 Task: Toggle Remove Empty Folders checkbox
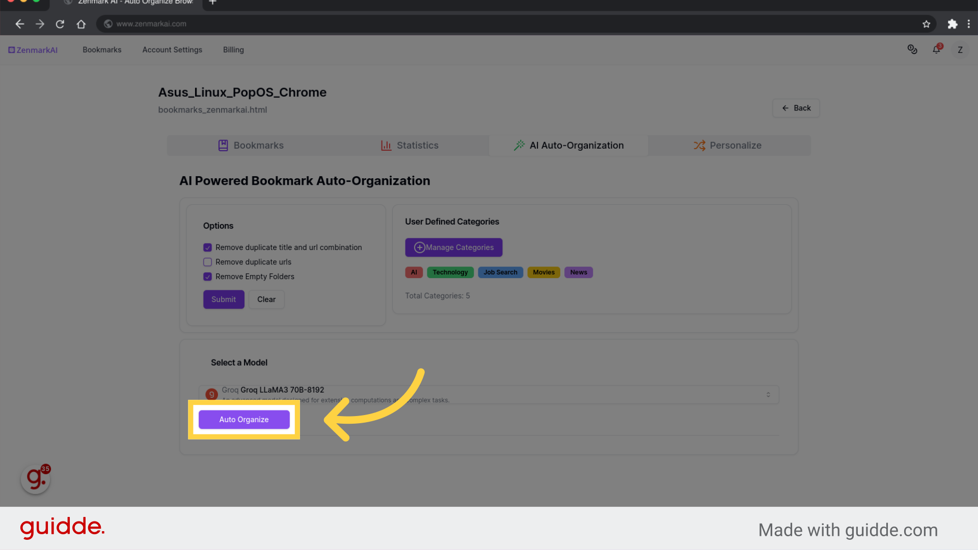(207, 277)
